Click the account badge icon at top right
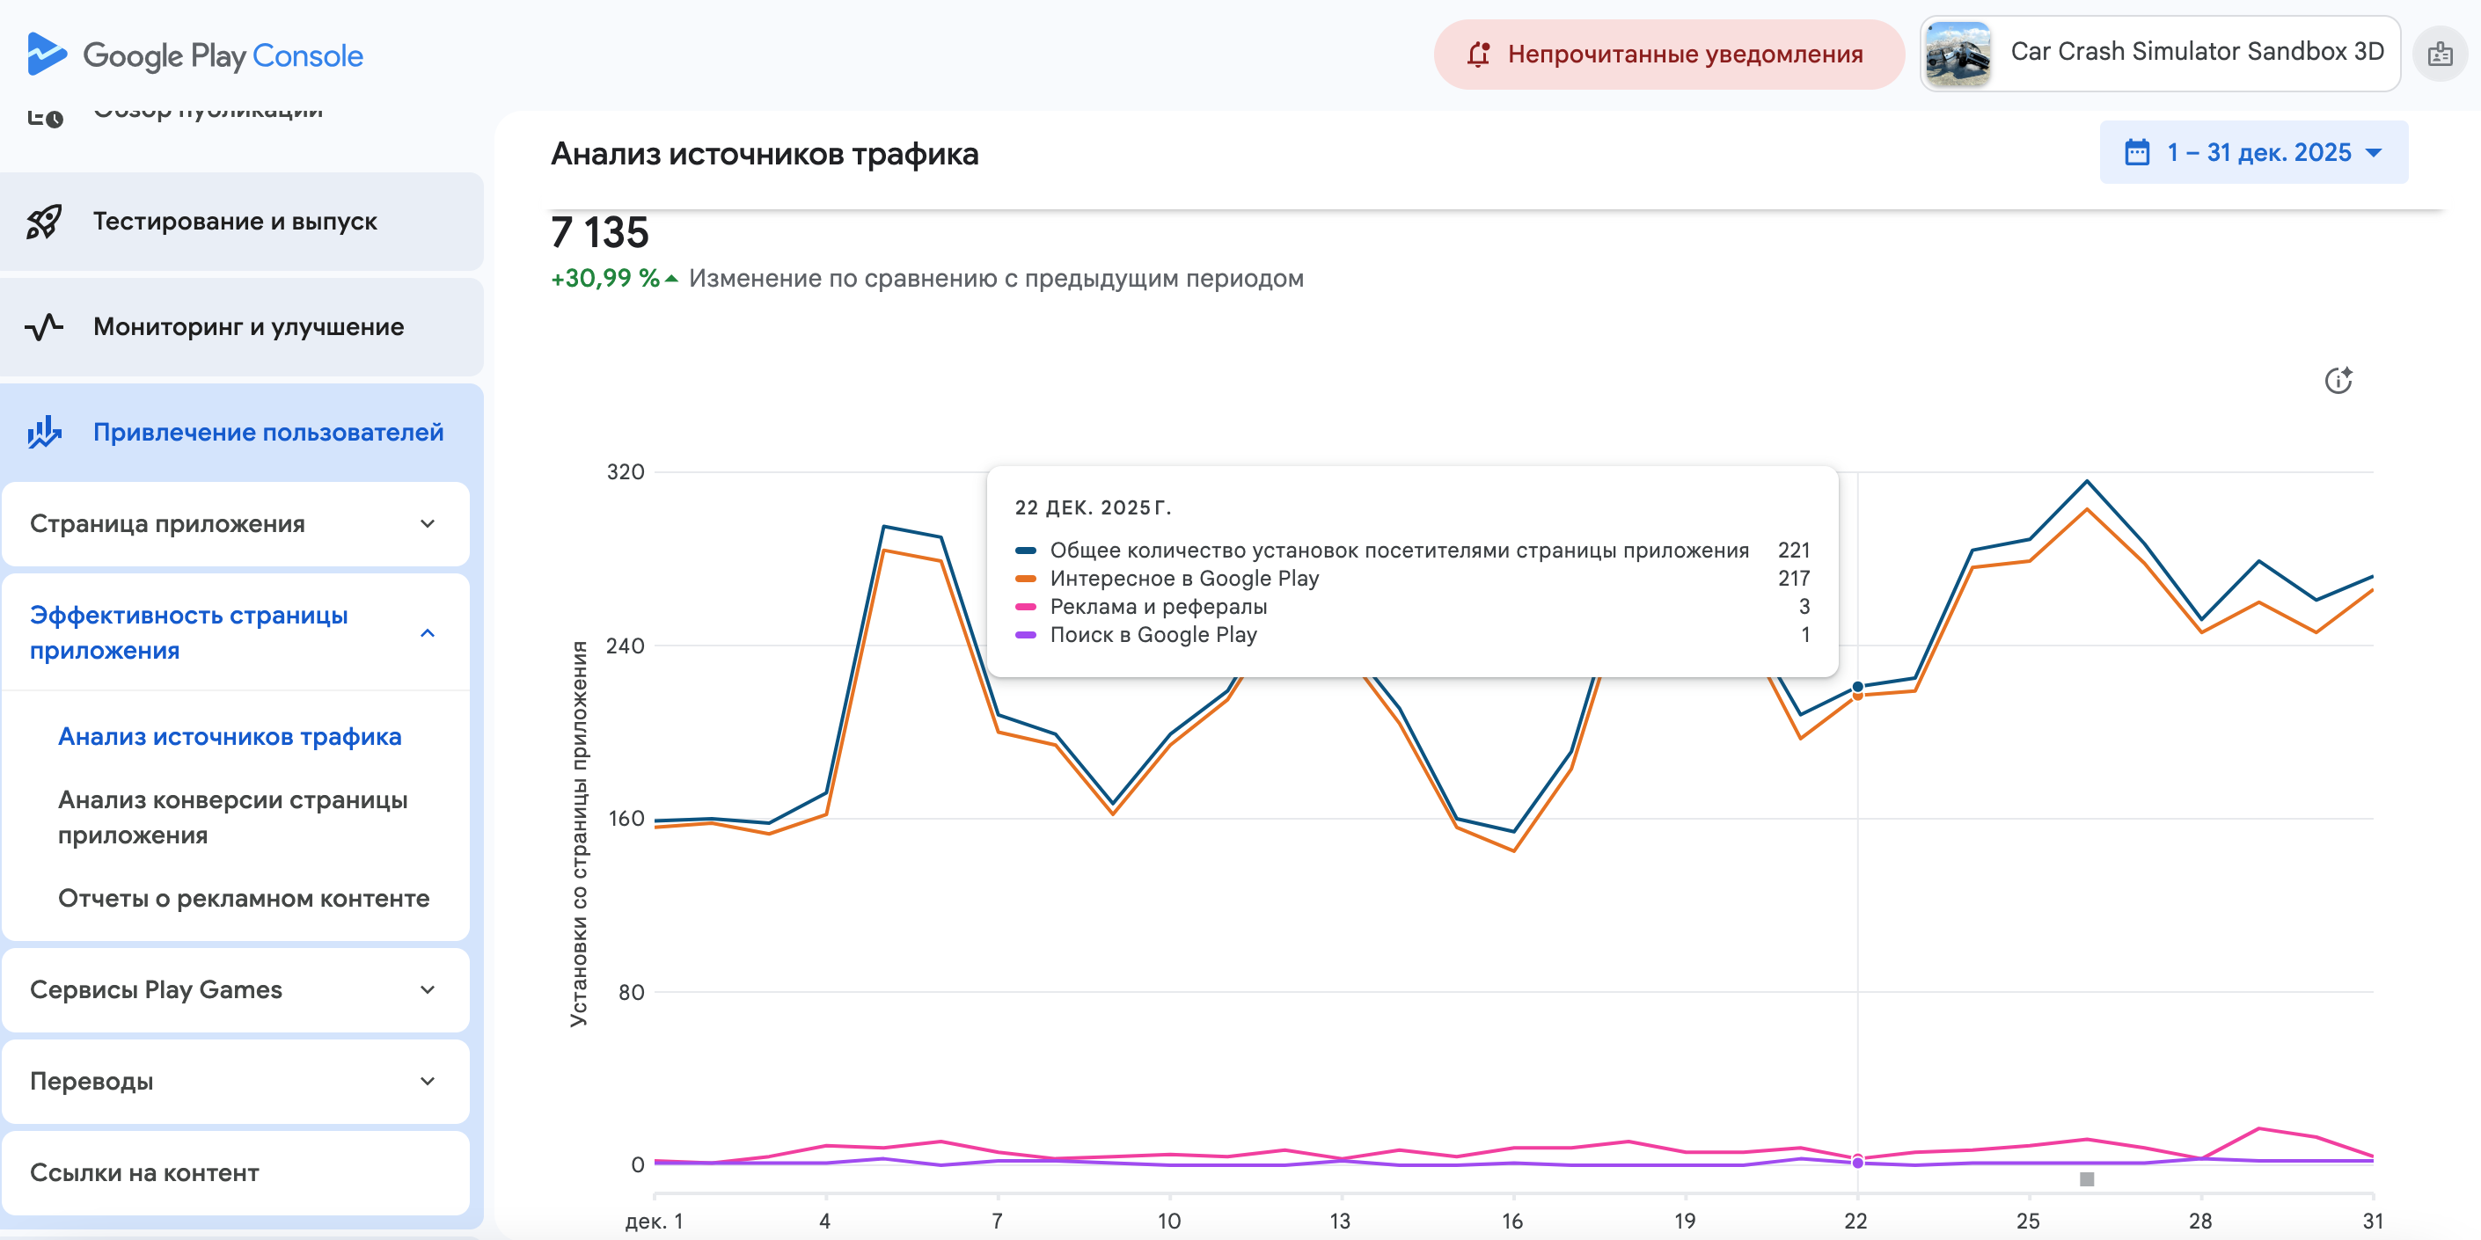The image size is (2481, 1240). pos(2440,55)
